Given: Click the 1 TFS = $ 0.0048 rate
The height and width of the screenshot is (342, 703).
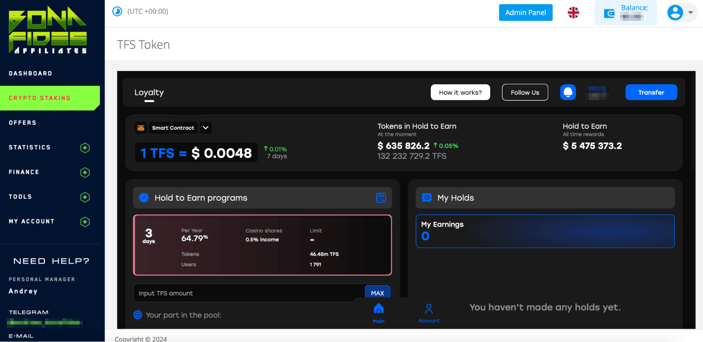Looking at the screenshot, I should click(x=196, y=153).
